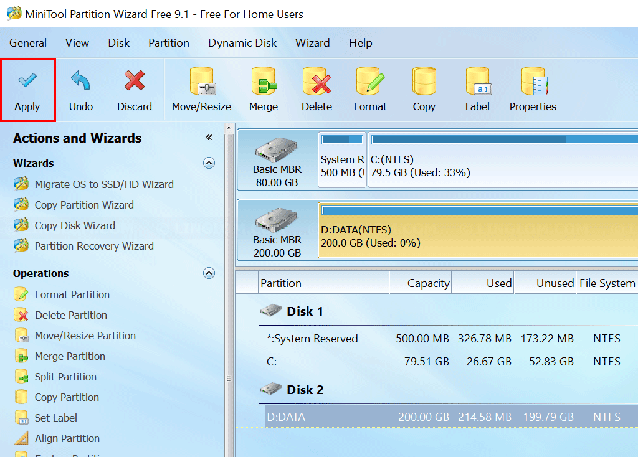
Task: Collapse the Wizards section chevron
Action: (x=209, y=163)
